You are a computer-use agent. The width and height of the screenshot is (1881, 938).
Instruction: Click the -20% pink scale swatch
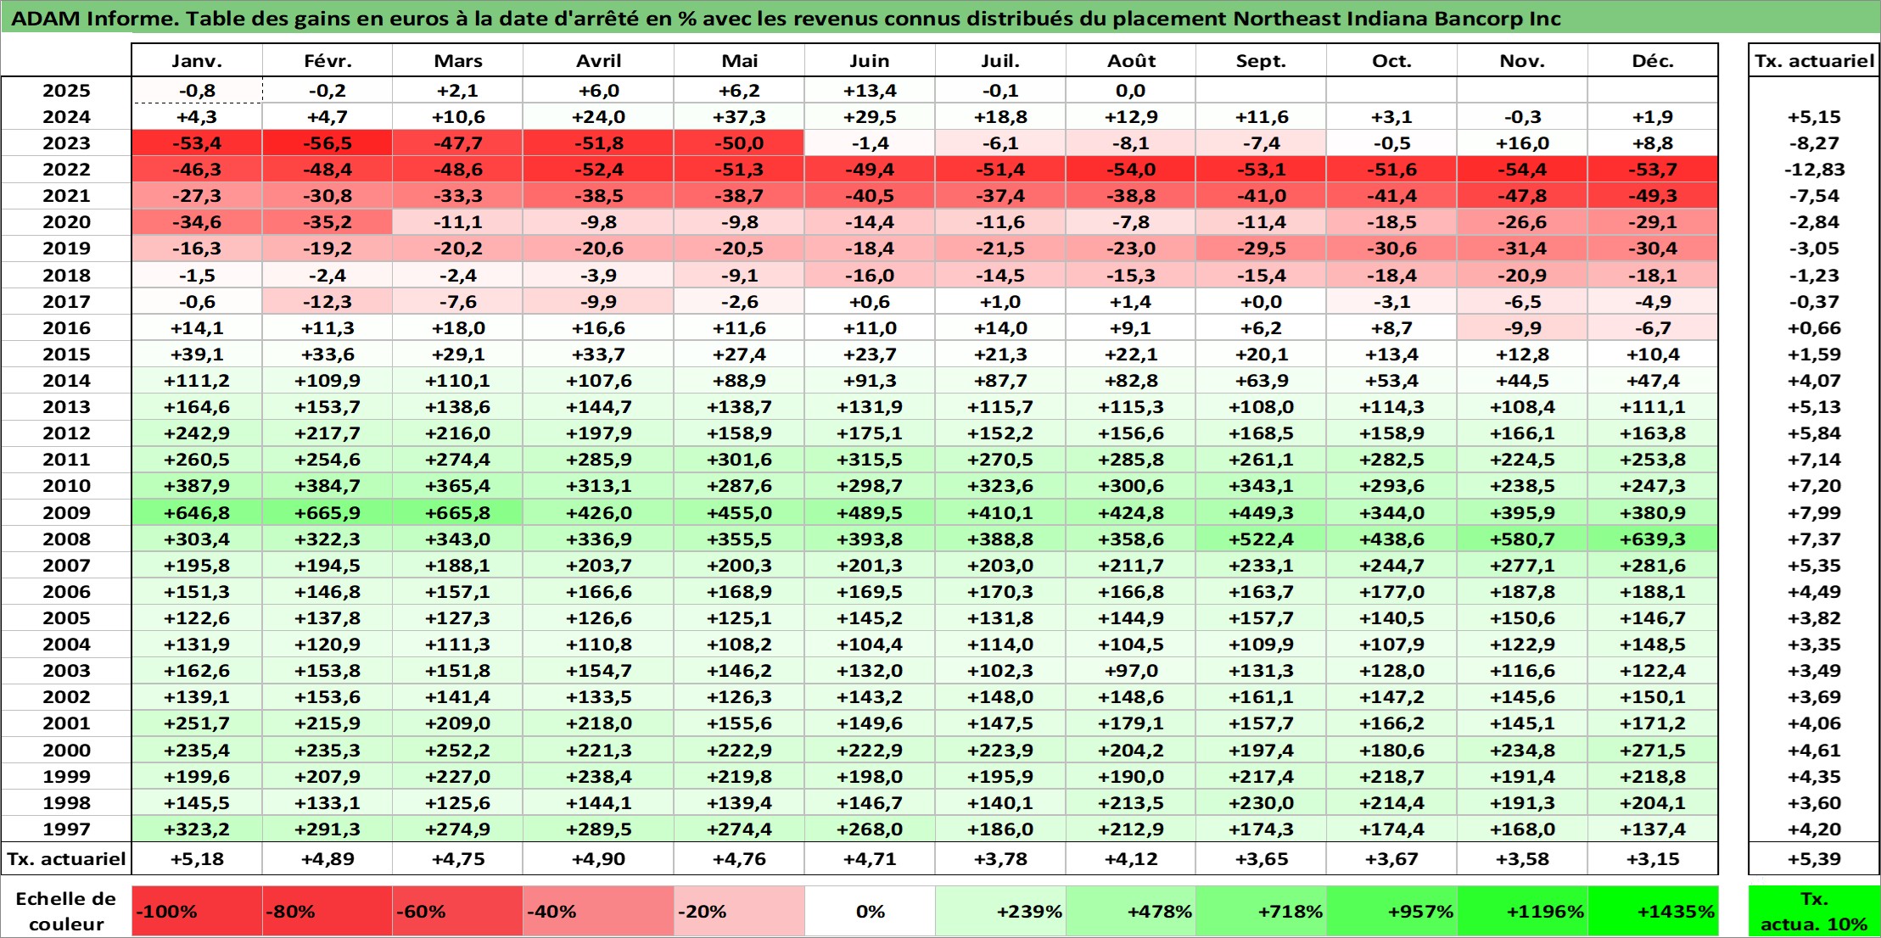tap(739, 912)
